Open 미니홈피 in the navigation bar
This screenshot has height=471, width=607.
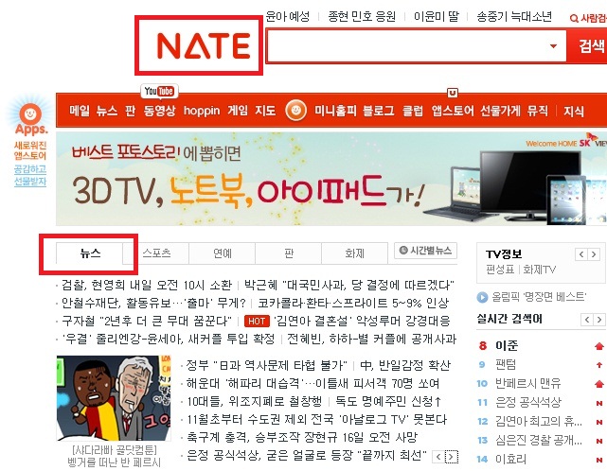point(335,111)
